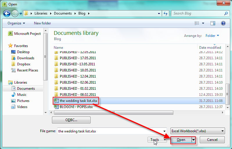This screenshot has height=149, width=232.
Task: Click the change view icon
Action: (x=197, y=23)
